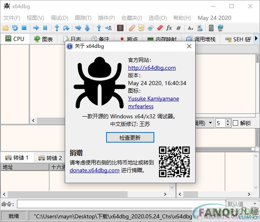Click the dump panel horizontal scrollbar thumb
The image size is (260, 222).
click(x=68, y=194)
